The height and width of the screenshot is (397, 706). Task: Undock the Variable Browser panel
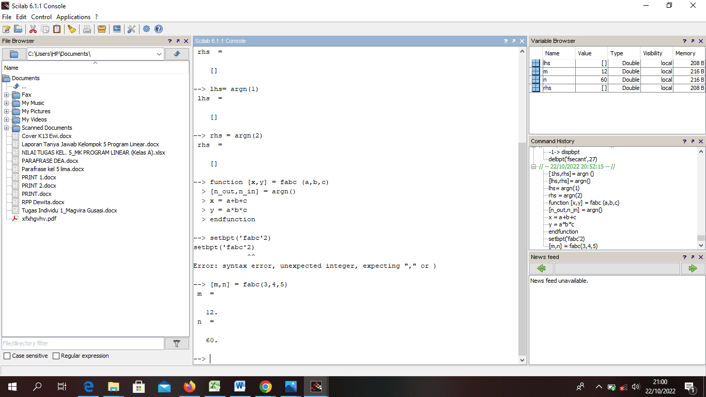[693, 41]
